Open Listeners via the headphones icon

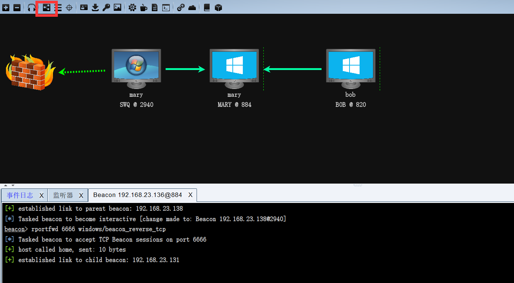(32, 7)
